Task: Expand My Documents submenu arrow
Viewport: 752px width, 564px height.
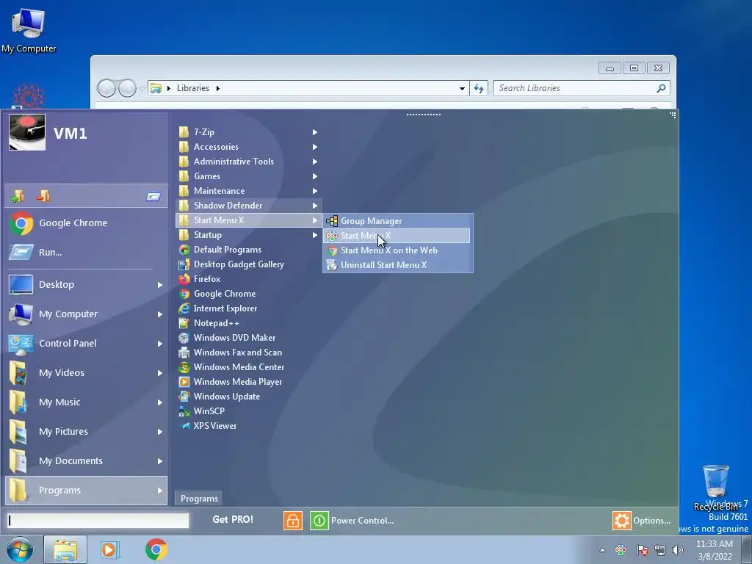Action: (159, 461)
